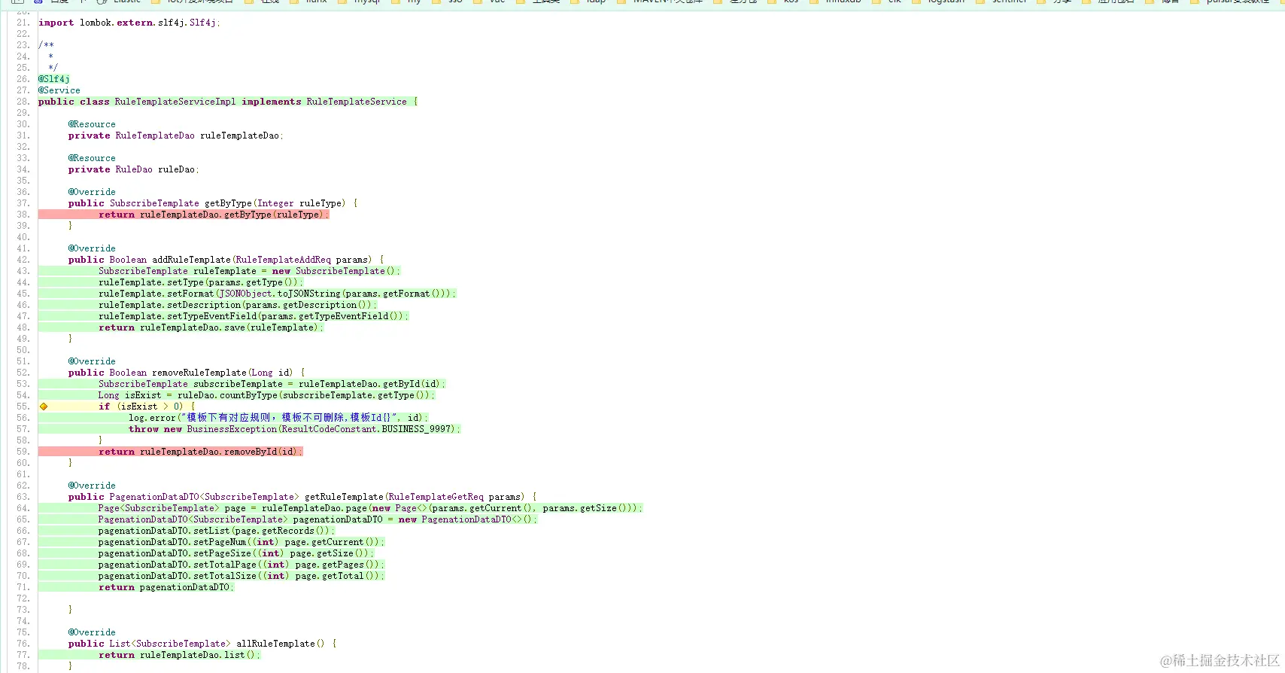Click the @Service annotation
This screenshot has height=673, width=1285.
point(59,90)
